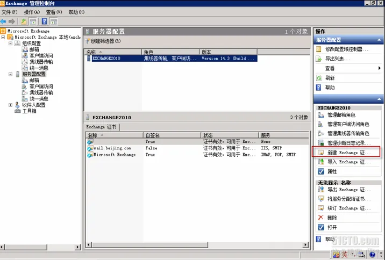Image resolution: width=385 pixels, height=260 pixels.
Task: Sort certificates by 服务 column header
Action: 284,135
